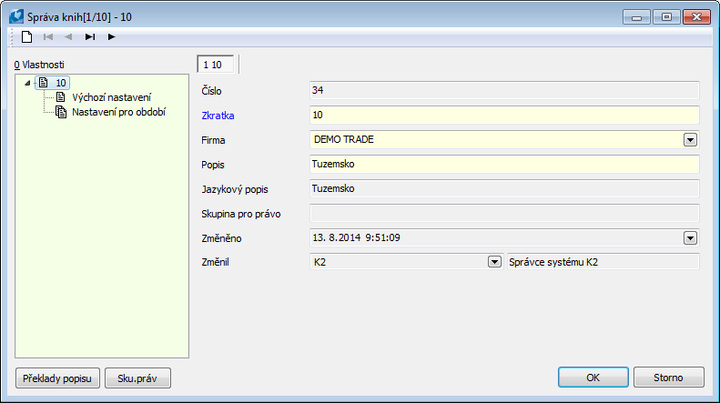Open the Změnil user dropdown
720x403 pixels.
[x=494, y=262]
